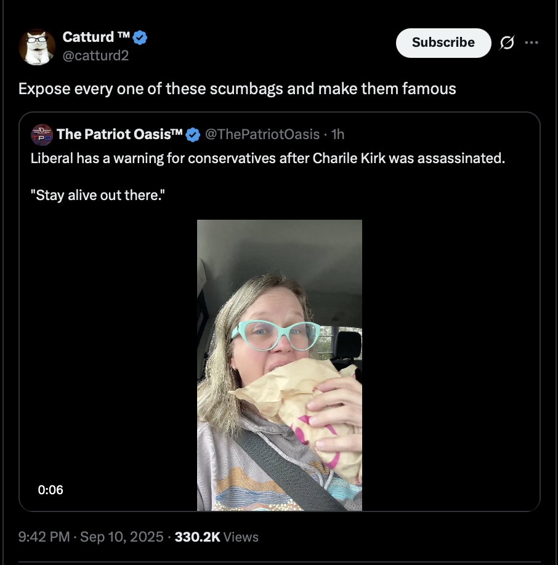Open the Grok explain-post icon
The height and width of the screenshot is (565, 558).
point(507,42)
